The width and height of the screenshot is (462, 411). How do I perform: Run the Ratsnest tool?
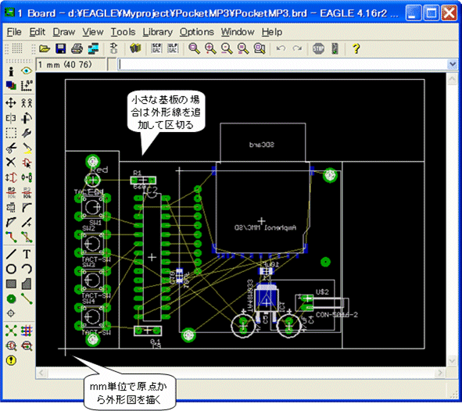tap(11, 331)
